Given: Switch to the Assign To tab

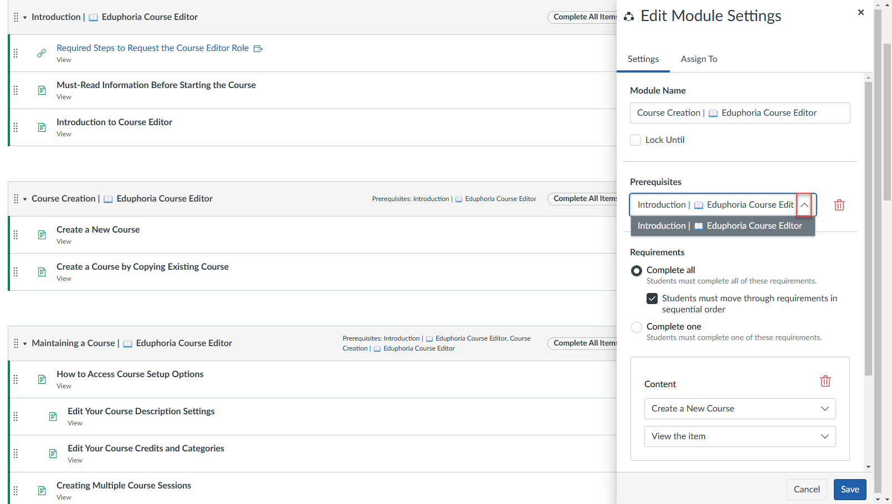Looking at the screenshot, I should tap(699, 59).
